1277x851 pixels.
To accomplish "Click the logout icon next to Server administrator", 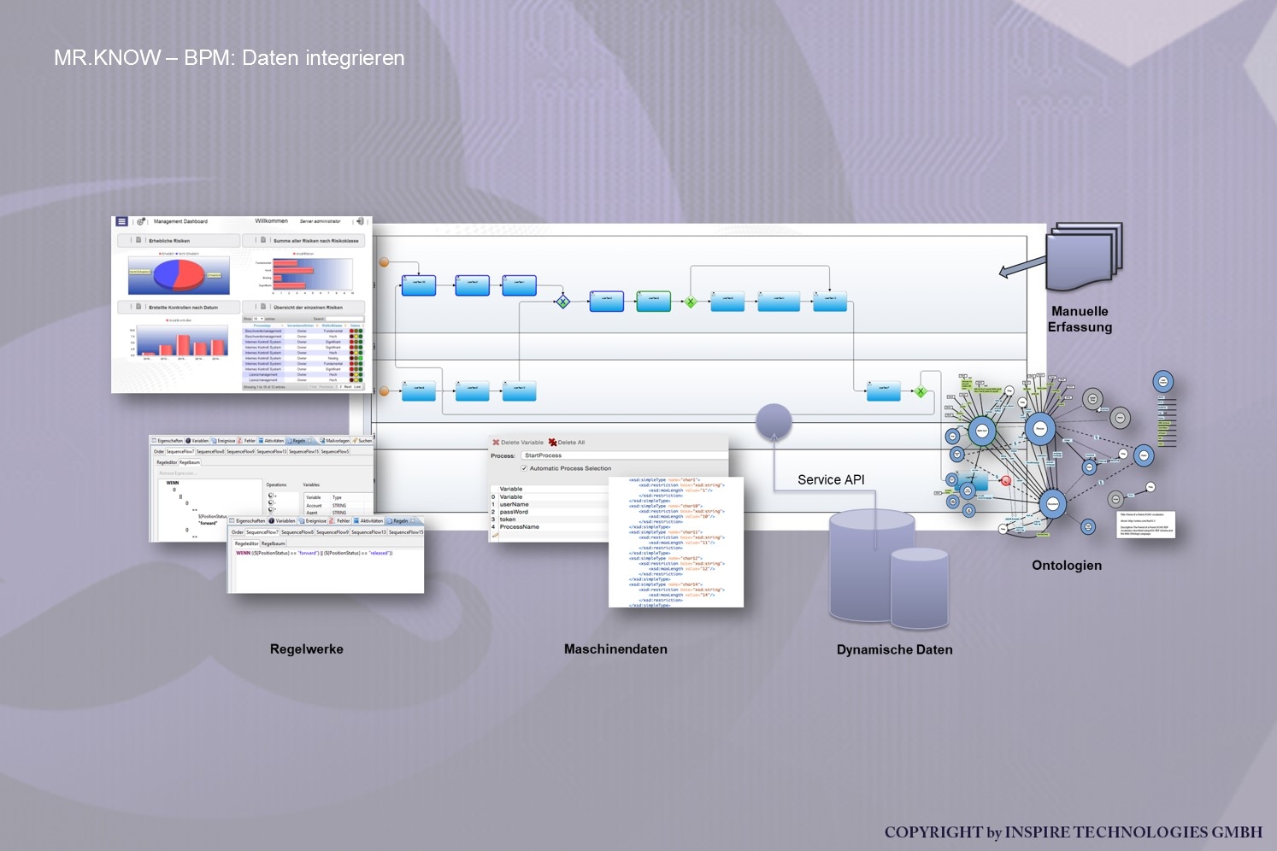I will click(360, 221).
